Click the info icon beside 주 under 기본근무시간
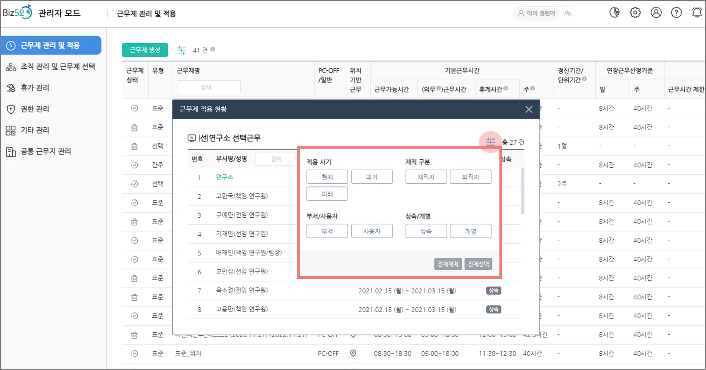This screenshot has width=706, height=370. [532, 88]
